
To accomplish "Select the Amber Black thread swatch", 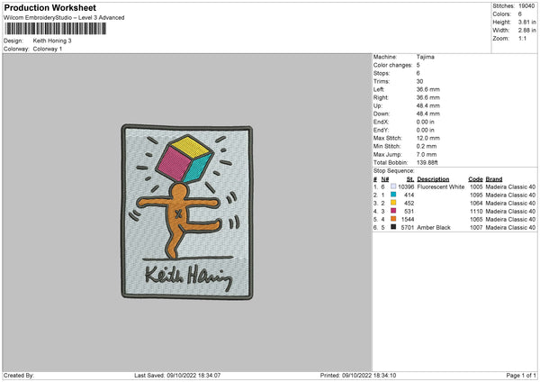I will [x=393, y=227].
